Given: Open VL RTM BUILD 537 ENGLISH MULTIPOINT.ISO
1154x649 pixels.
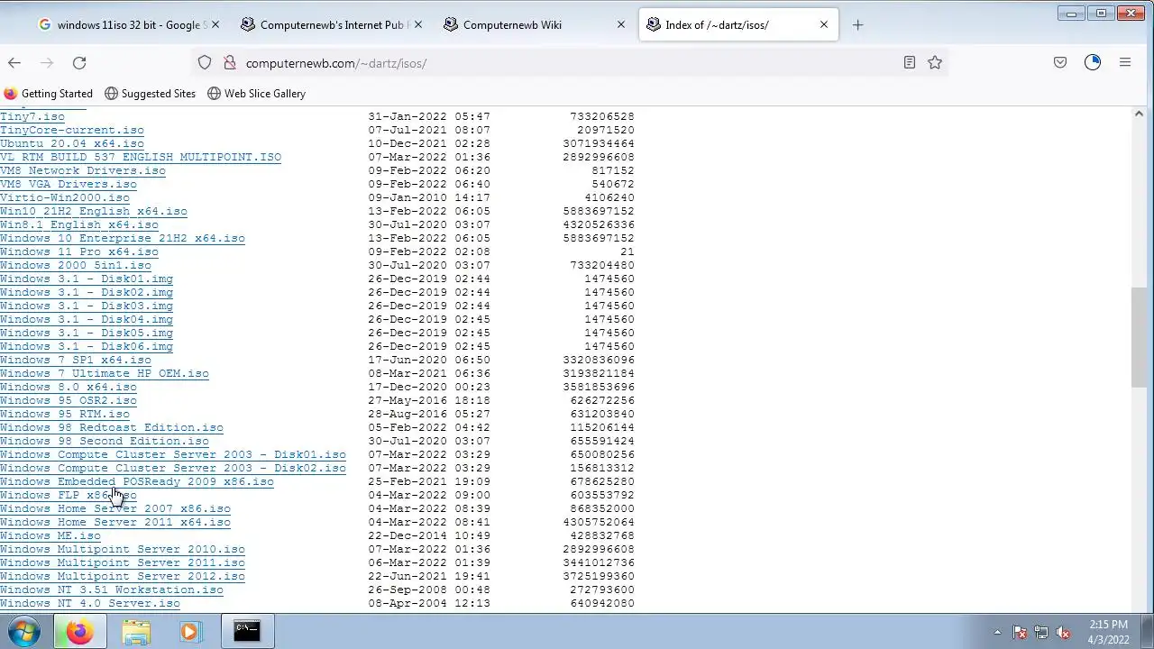Looking at the screenshot, I should click(141, 157).
